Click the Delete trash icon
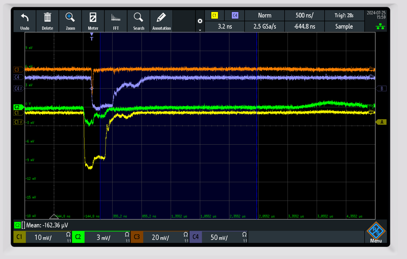This screenshot has width=407, height=259. [x=47, y=18]
